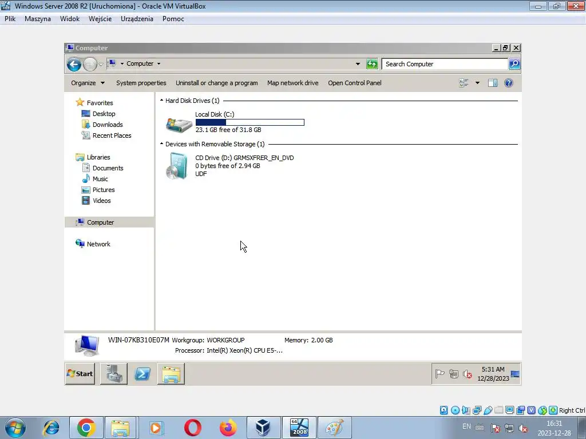Open Firefox on host taskbar
The height and width of the screenshot is (439, 586).
pyautogui.click(x=228, y=428)
